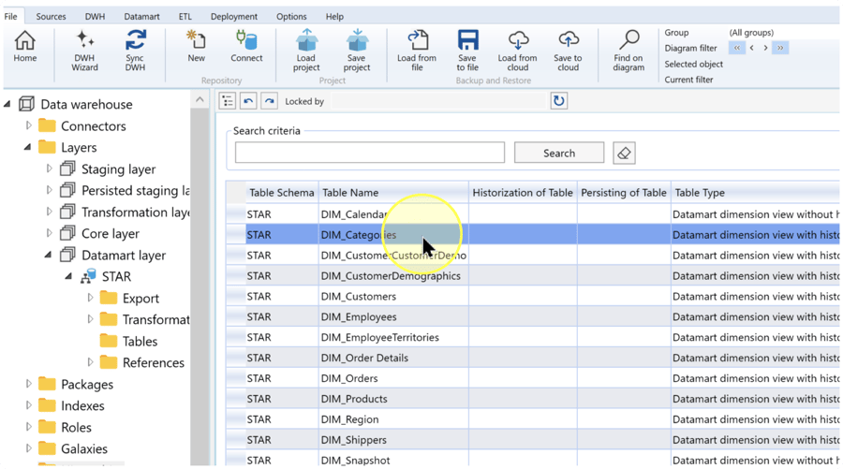Screen dimensions: 843x469
Task: Click the Search button
Action: click(x=559, y=154)
